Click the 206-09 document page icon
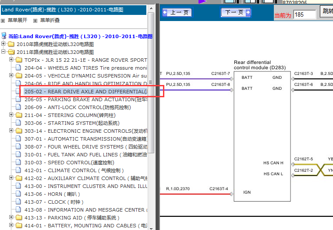 18,107
